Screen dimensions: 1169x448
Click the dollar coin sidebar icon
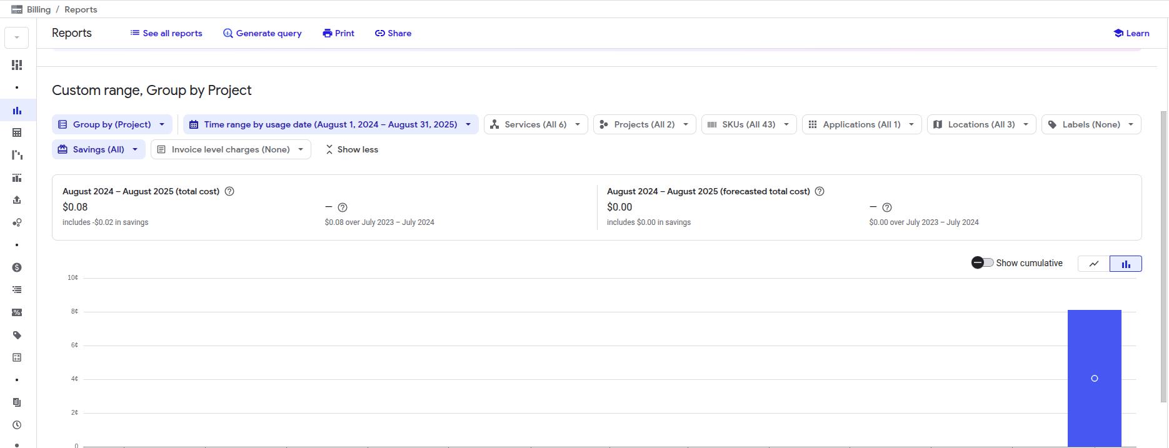pos(17,267)
